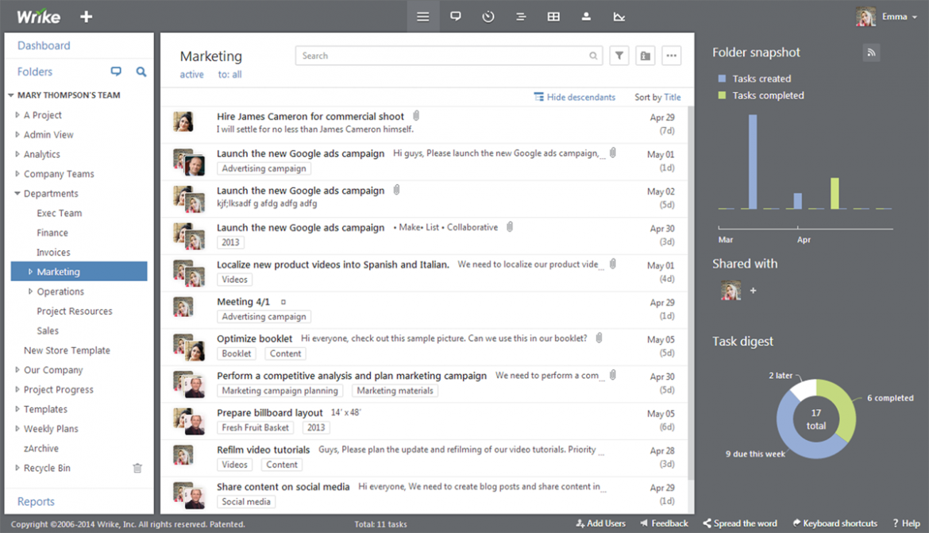The height and width of the screenshot is (533, 929).
Task: Open the ellipsis more options menu
Action: pyautogui.click(x=671, y=56)
